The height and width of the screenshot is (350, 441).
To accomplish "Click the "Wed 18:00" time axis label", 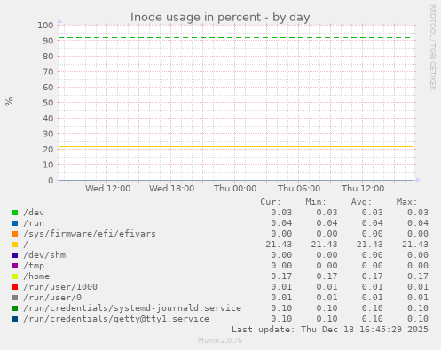I will tap(172, 189).
